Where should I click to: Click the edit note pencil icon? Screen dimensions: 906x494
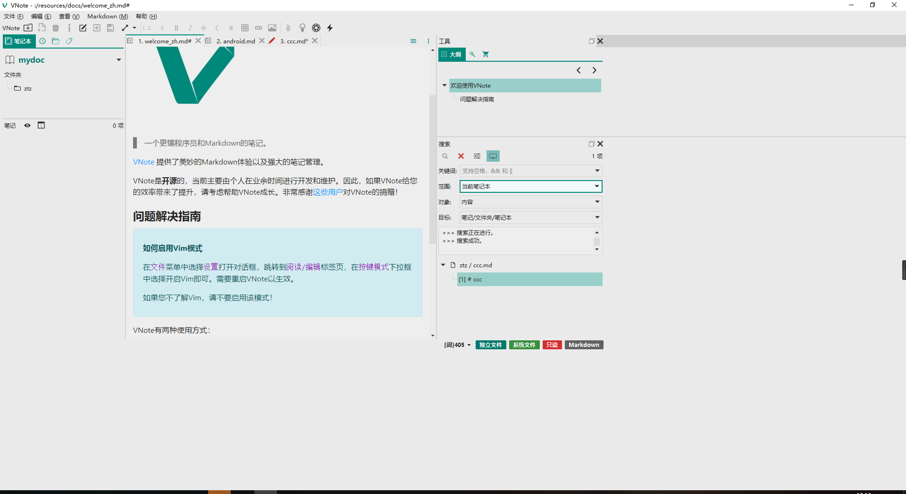pos(83,28)
